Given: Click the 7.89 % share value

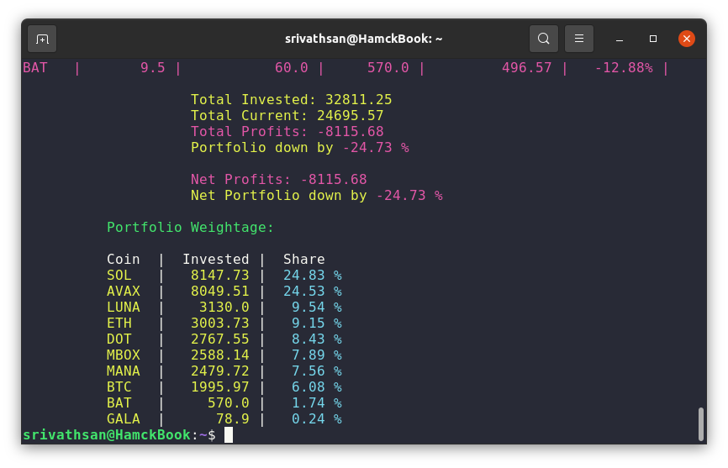Looking at the screenshot, I should tap(317, 355).
